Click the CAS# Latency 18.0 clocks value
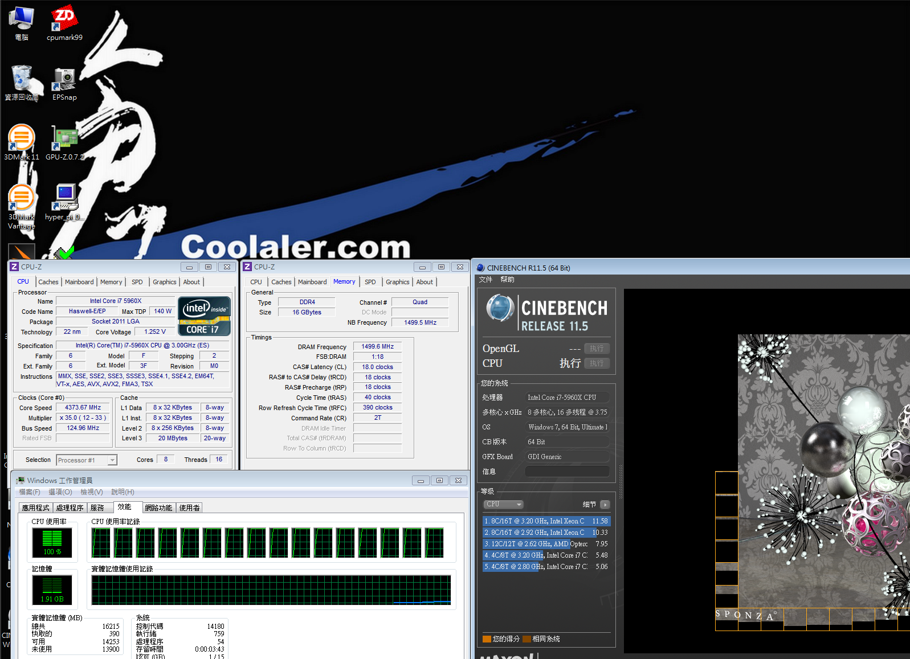 (x=378, y=367)
